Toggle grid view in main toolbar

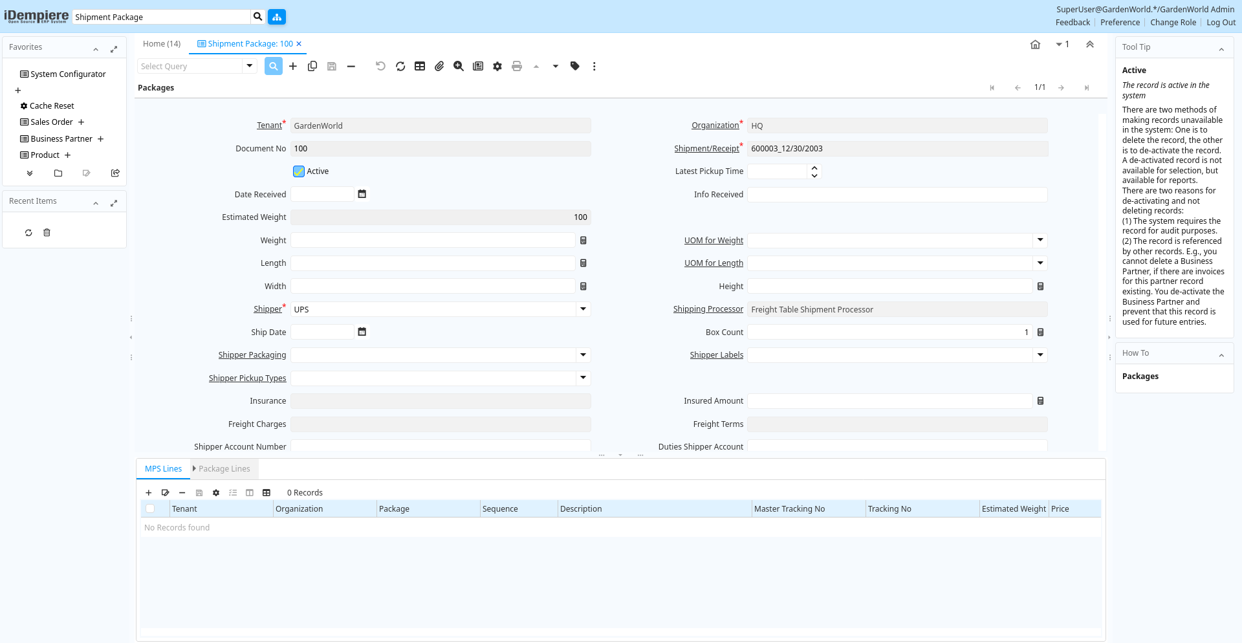click(420, 67)
